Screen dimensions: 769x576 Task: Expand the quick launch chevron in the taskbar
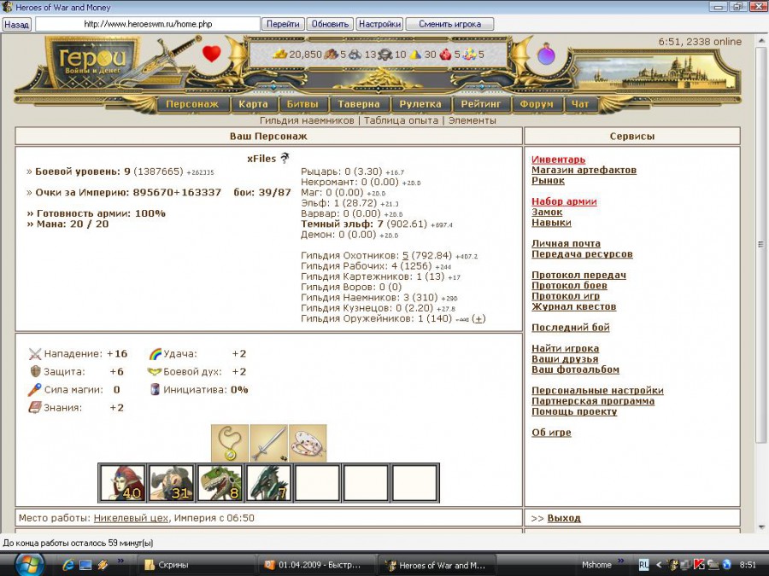tap(120, 561)
